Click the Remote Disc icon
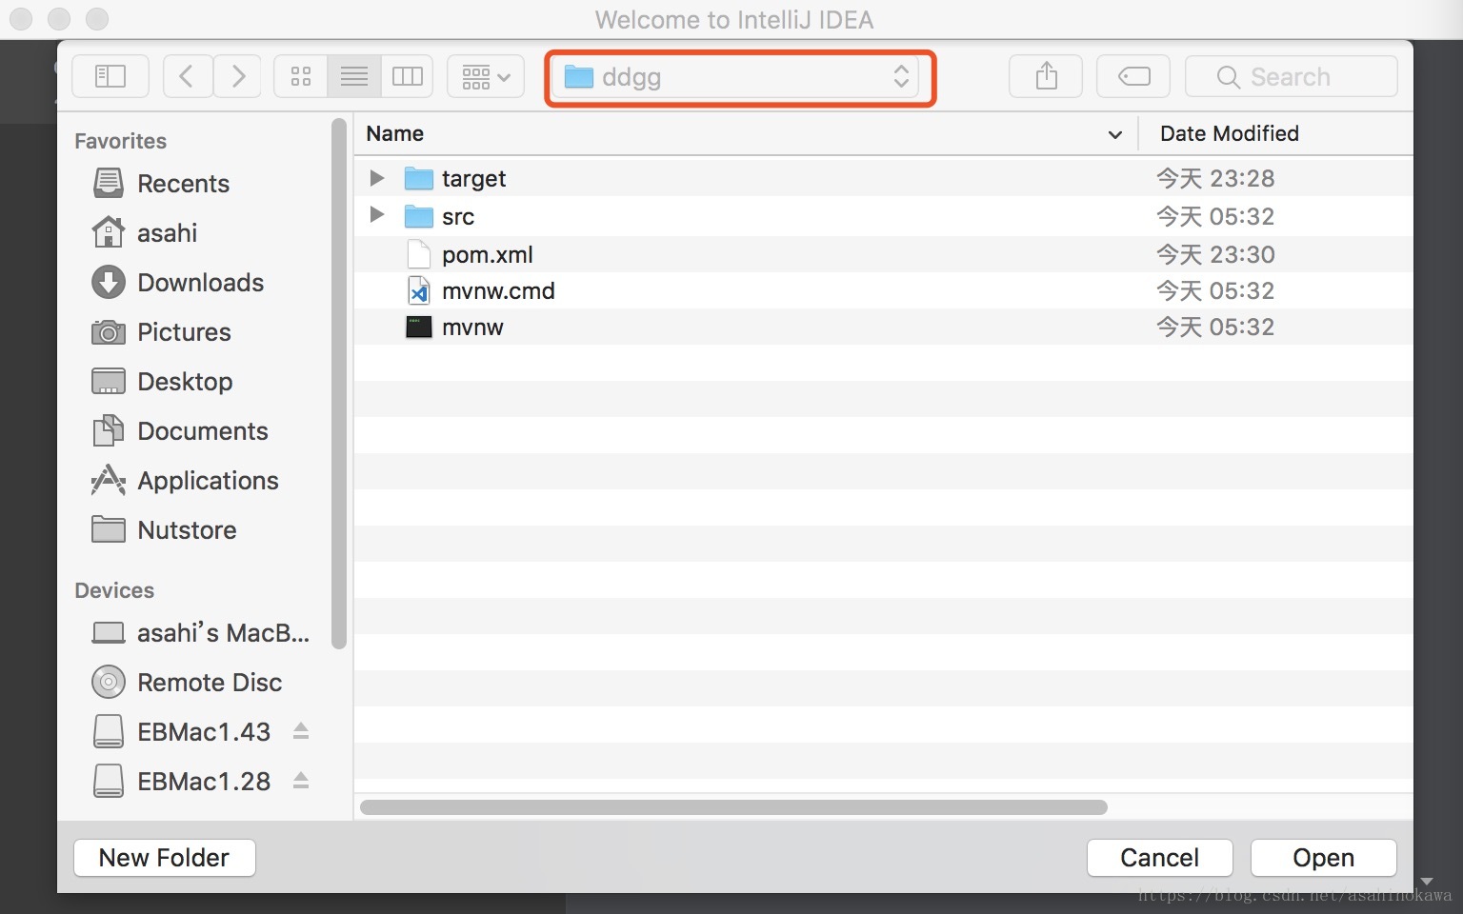 tap(109, 682)
